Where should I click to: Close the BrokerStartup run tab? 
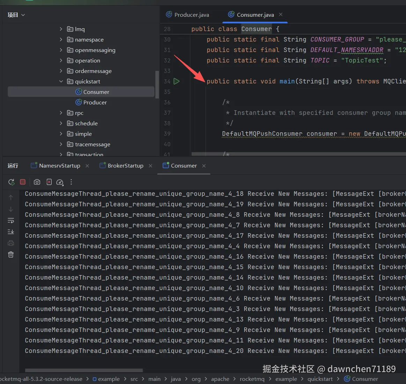(x=150, y=166)
